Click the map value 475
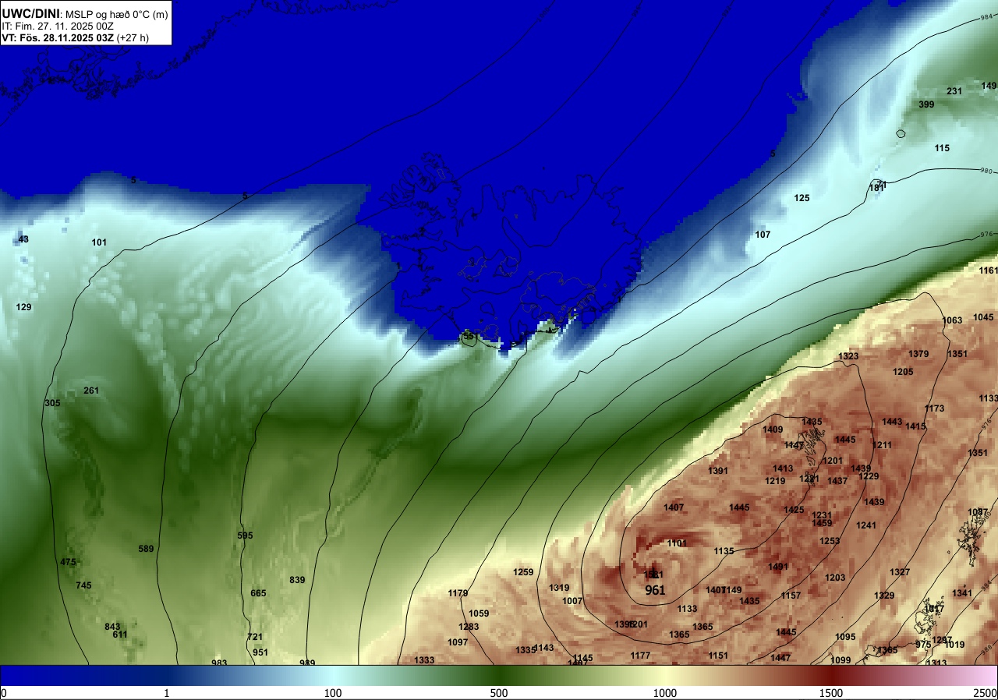This screenshot has width=998, height=700. click(x=68, y=562)
